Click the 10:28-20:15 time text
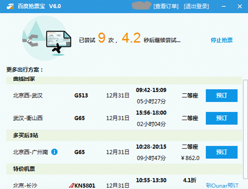 [151, 147]
